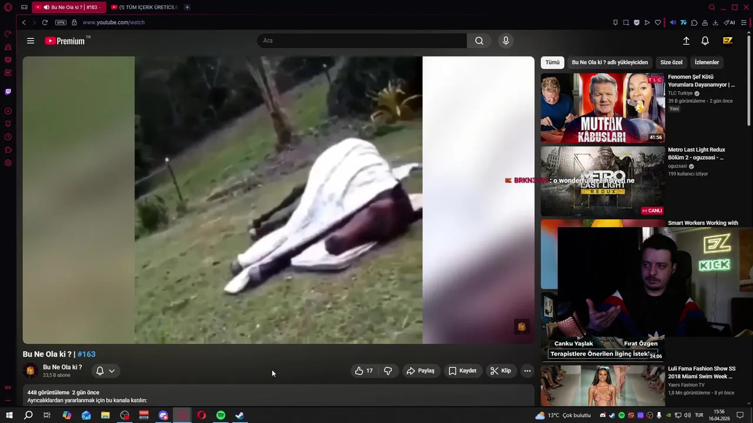
Task: Switch the TUR keyboard language indicator
Action: tap(699, 415)
